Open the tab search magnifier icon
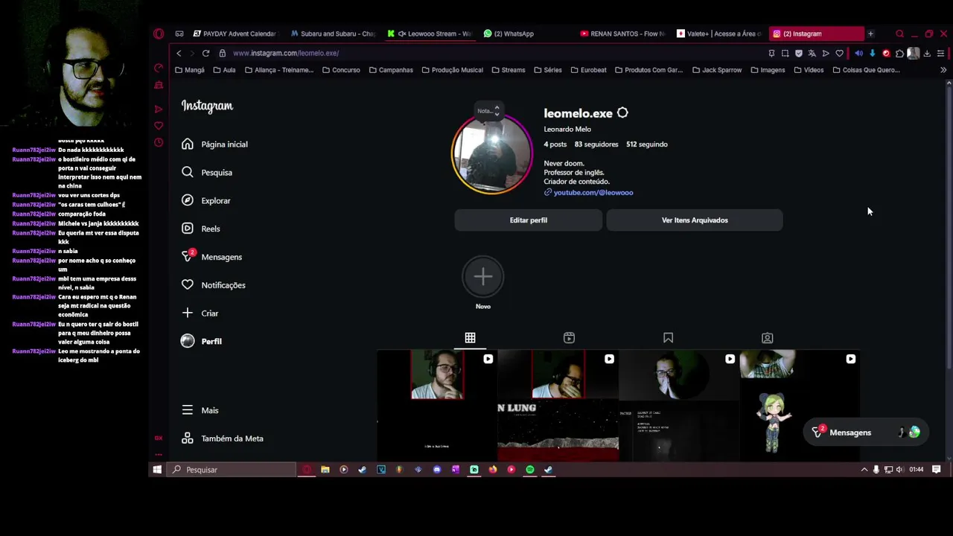 pyautogui.click(x=899, y=33)
